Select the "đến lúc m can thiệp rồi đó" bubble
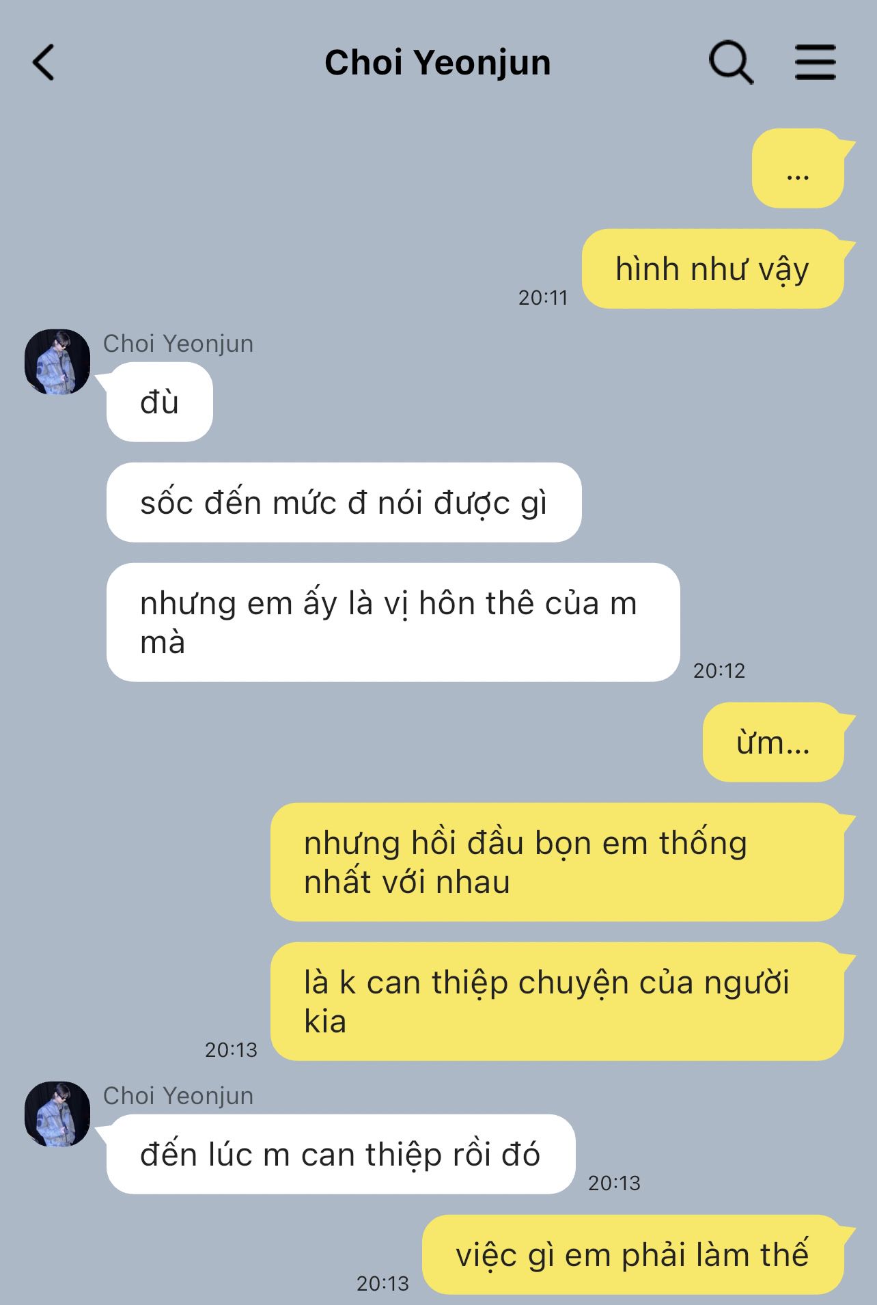 (340, 1154)
